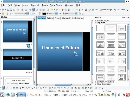Open the Undo history dropdown arrow

tap(55, 10)
